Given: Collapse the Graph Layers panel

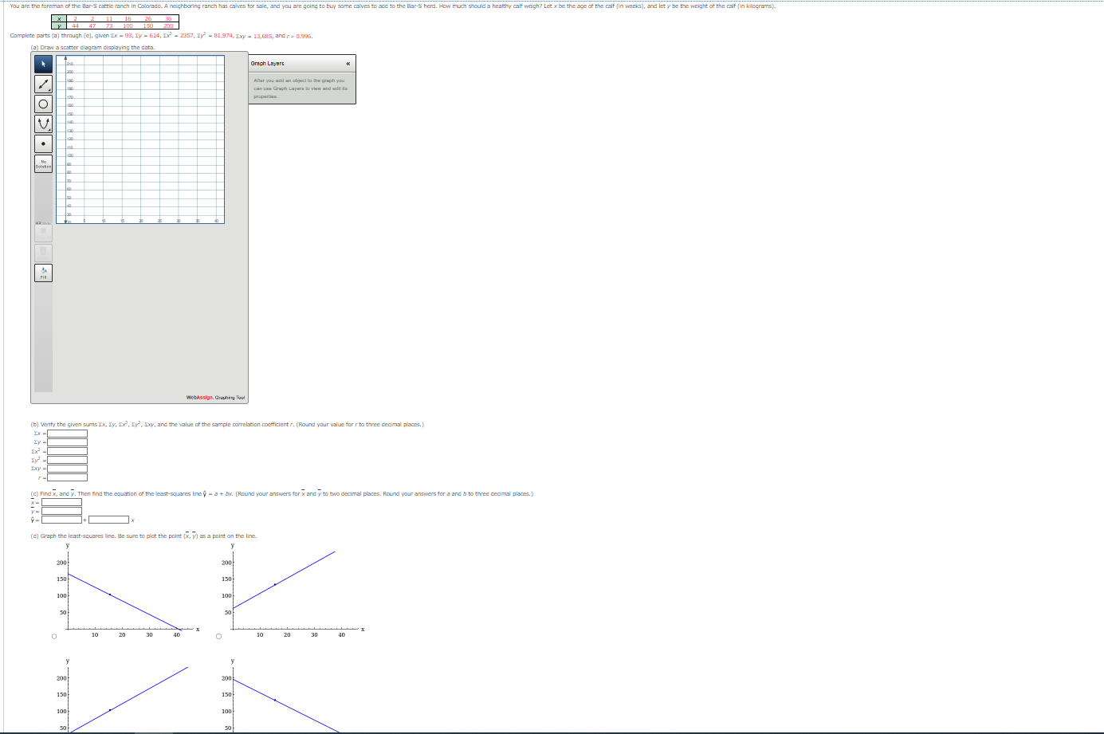Looking at the screenshot, I should tap(347, 63).
